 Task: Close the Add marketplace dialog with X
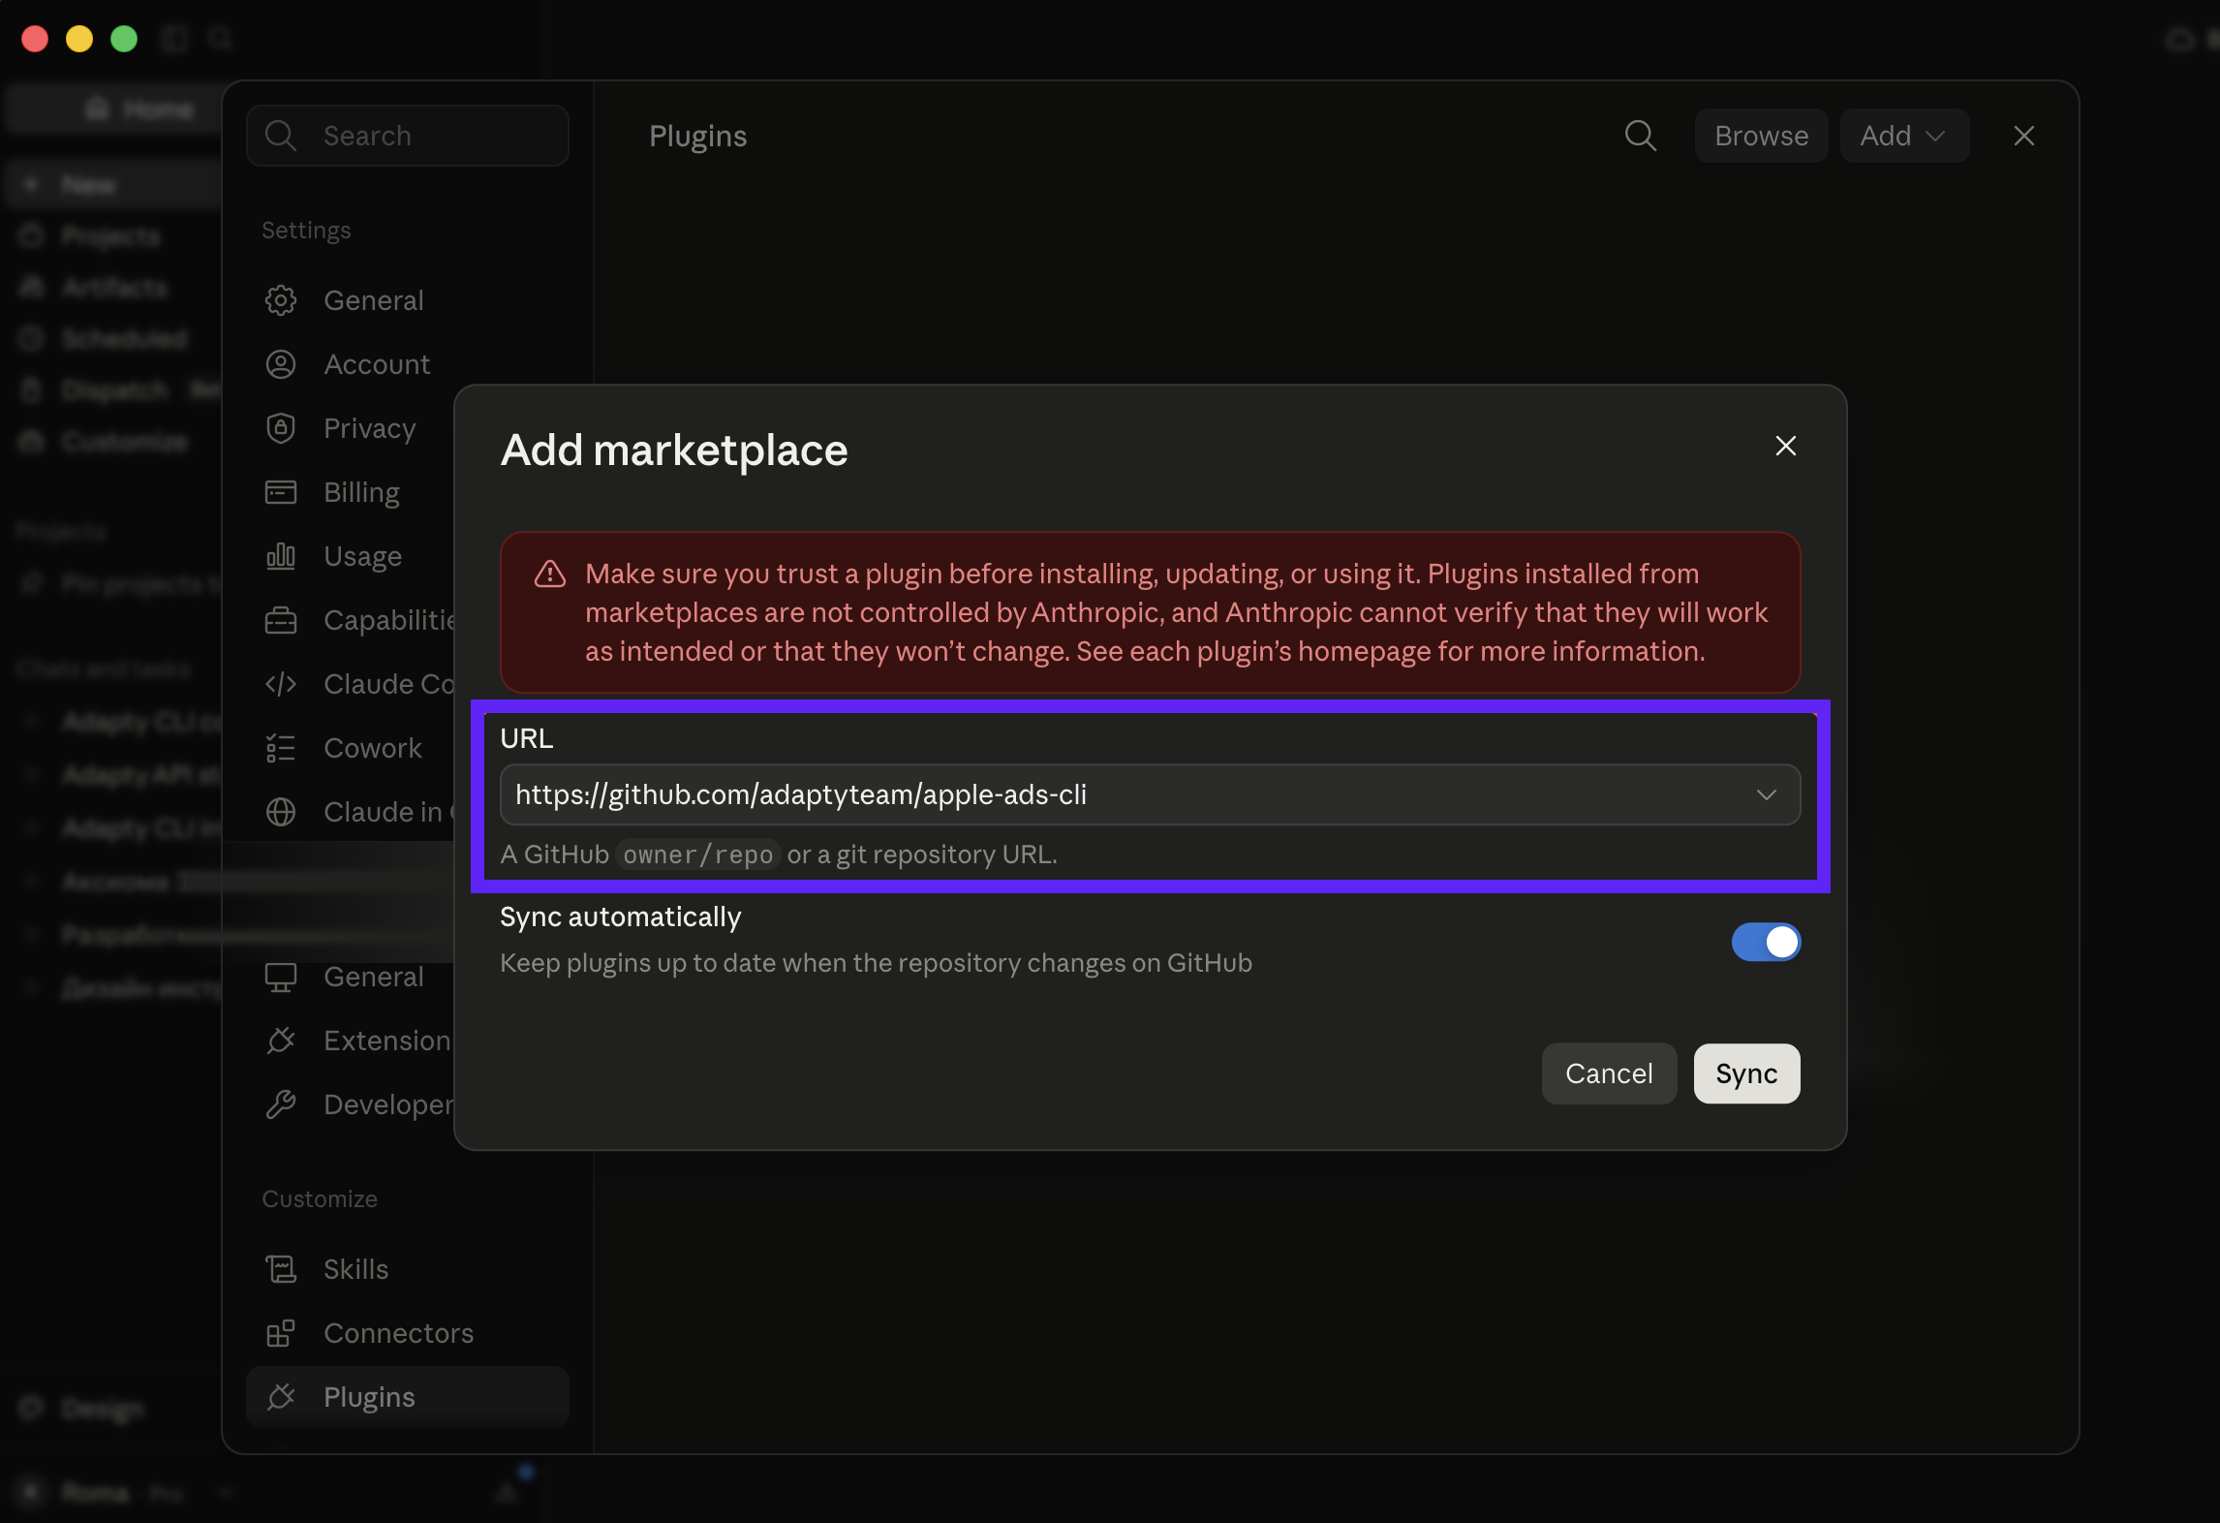pyautogui.click(x=1785, y=446)
